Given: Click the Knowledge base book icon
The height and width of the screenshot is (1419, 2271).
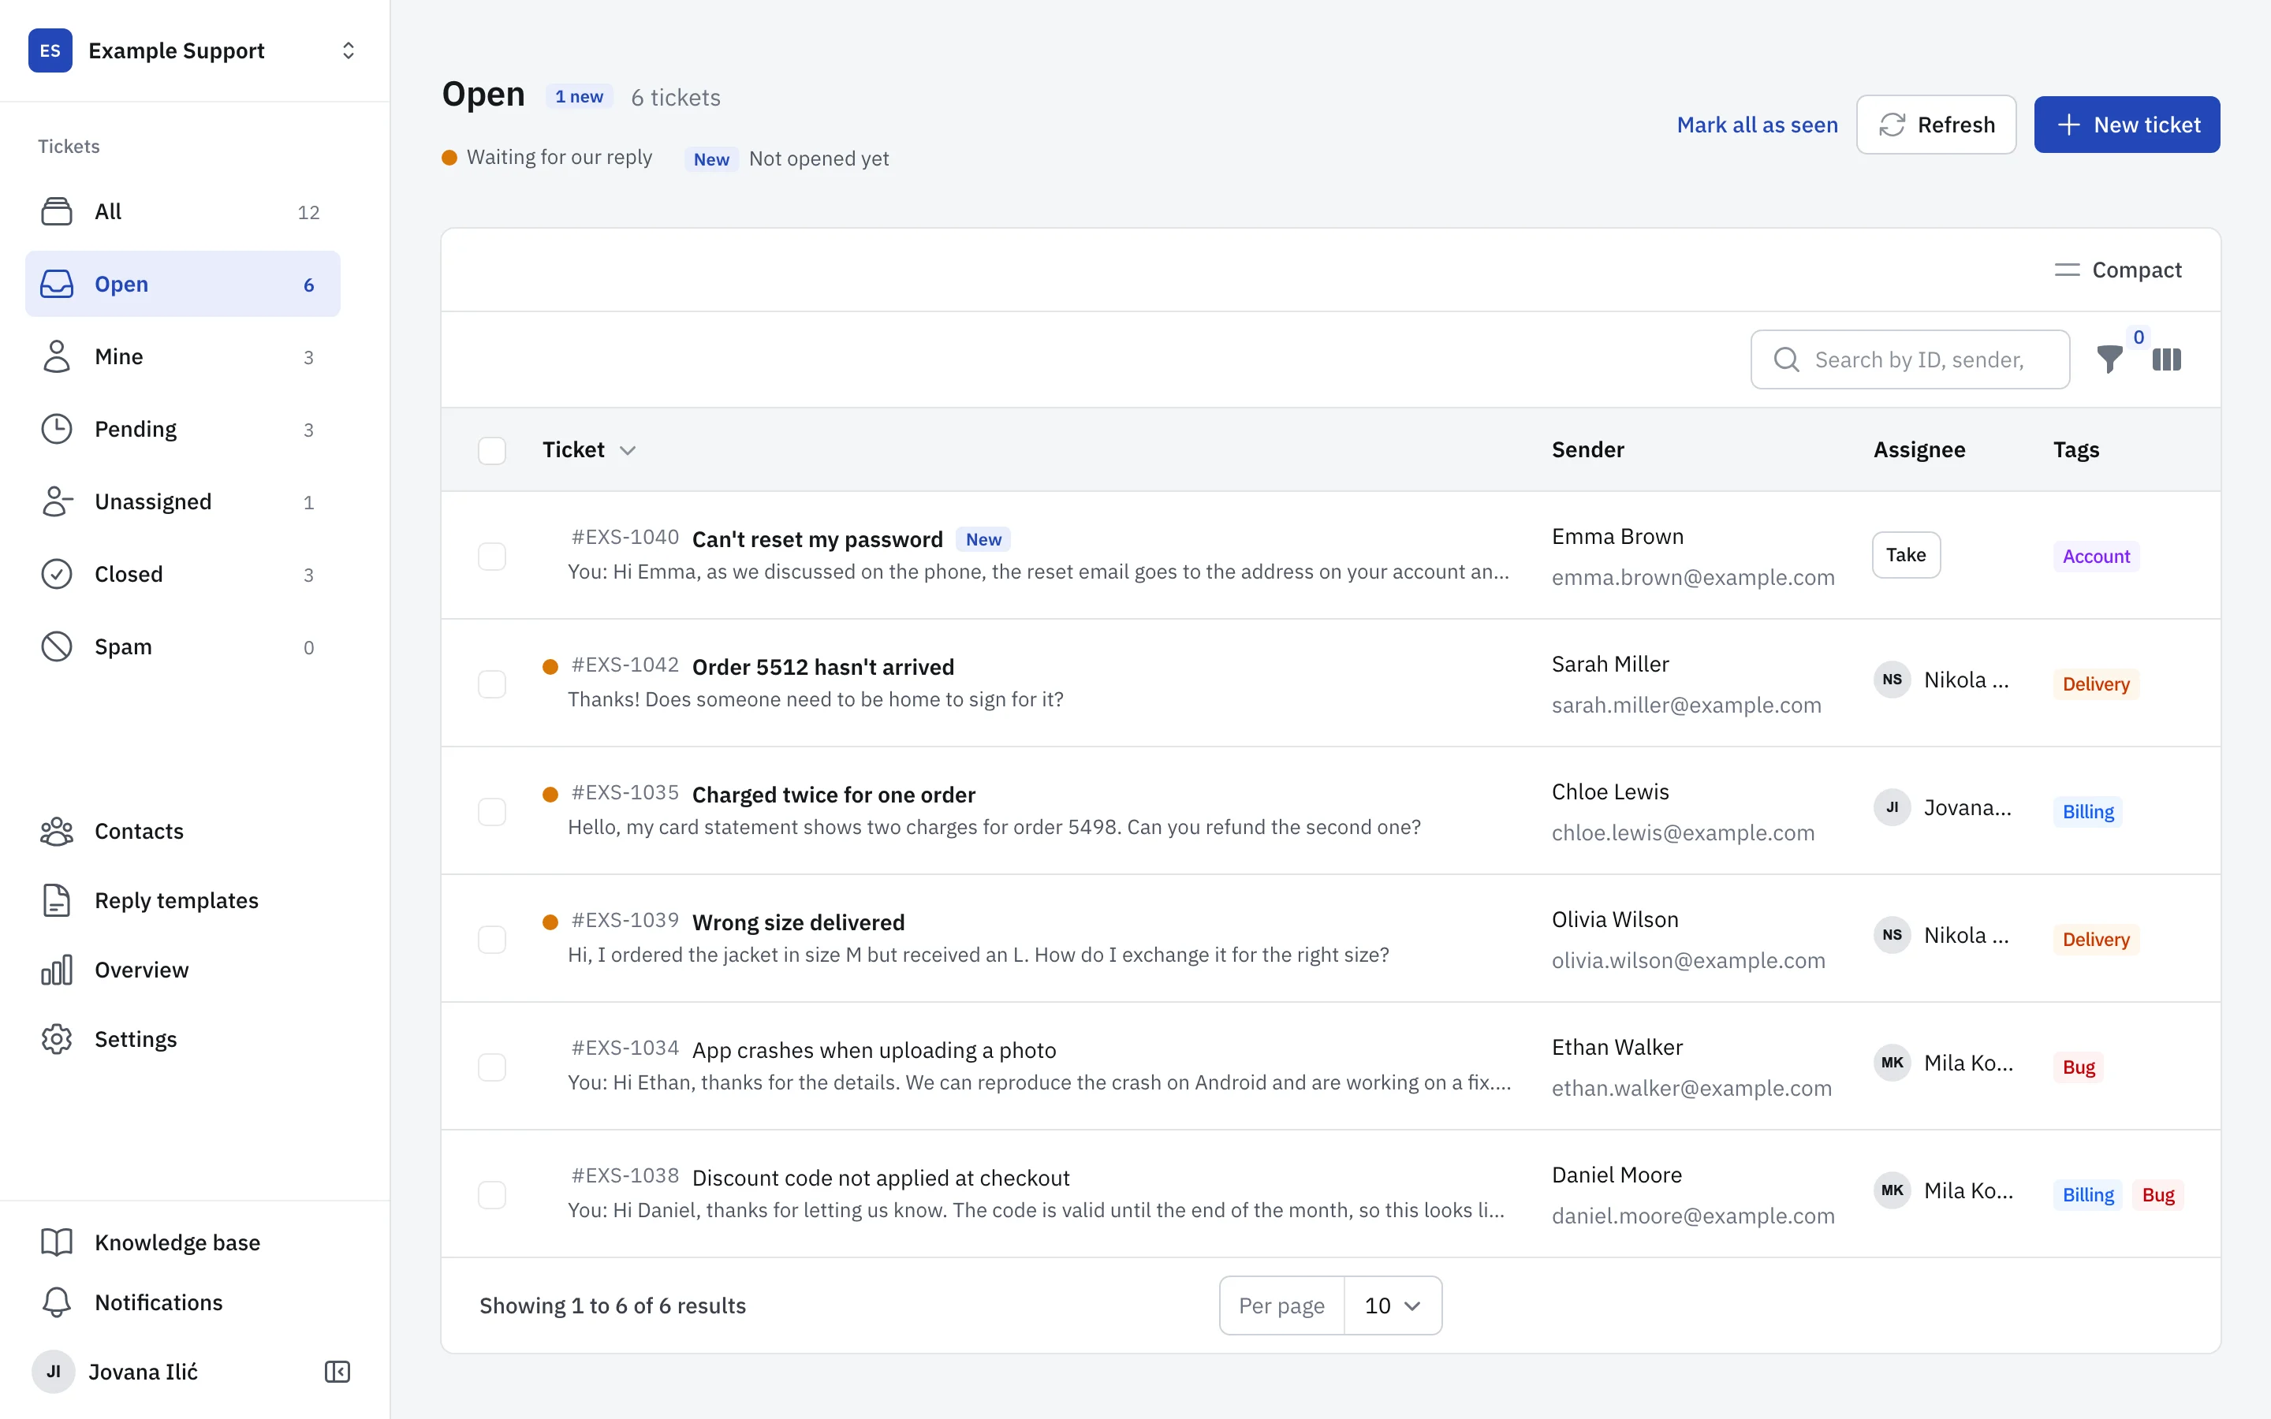Looking at the screenshot, I should 56,1242.
